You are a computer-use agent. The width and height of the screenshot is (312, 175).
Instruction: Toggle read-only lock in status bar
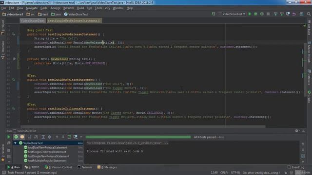[286, 173]
